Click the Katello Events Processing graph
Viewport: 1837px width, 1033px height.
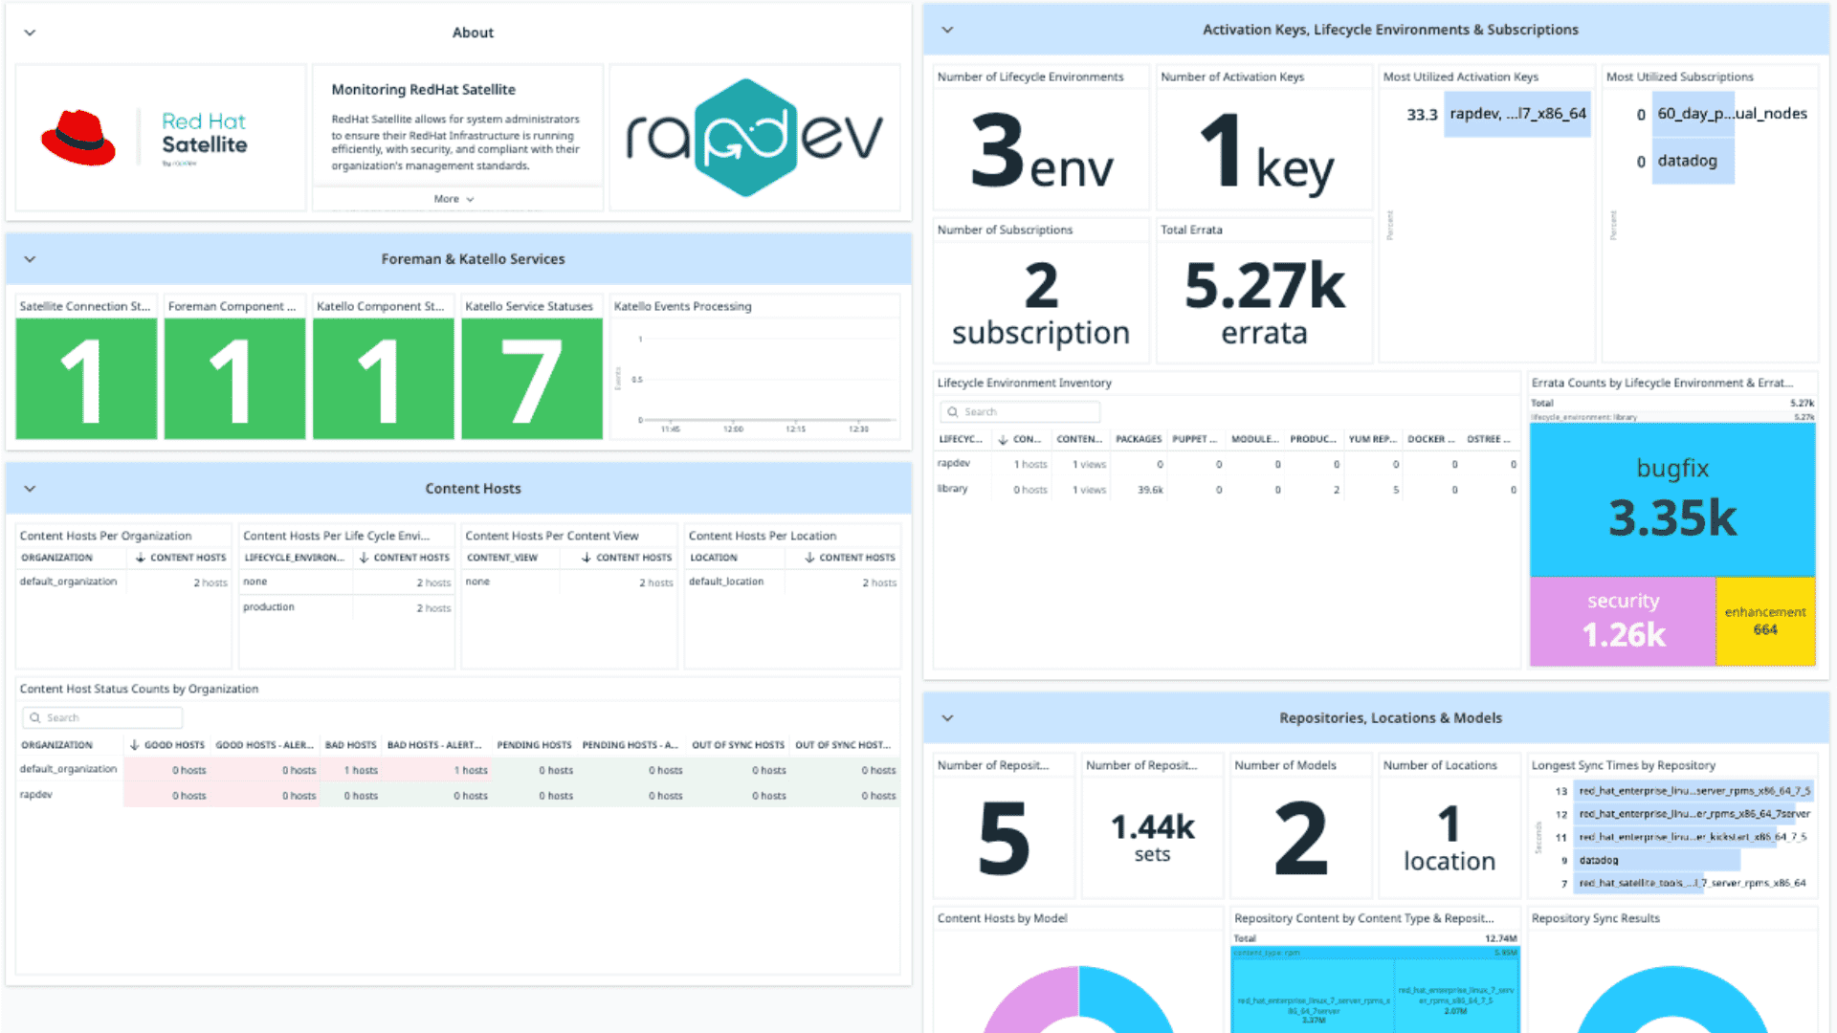click(756, 381)
